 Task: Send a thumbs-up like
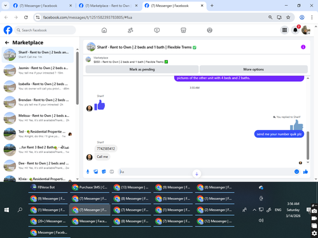(305, 171)
